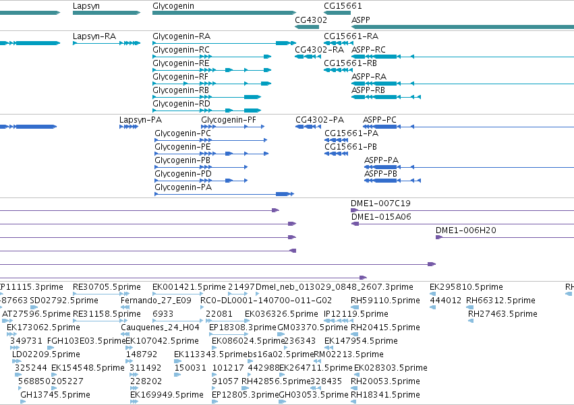574x405 pixels.
Task: Select the Glycogenin-PC protein label
Action: coord(183,133)
